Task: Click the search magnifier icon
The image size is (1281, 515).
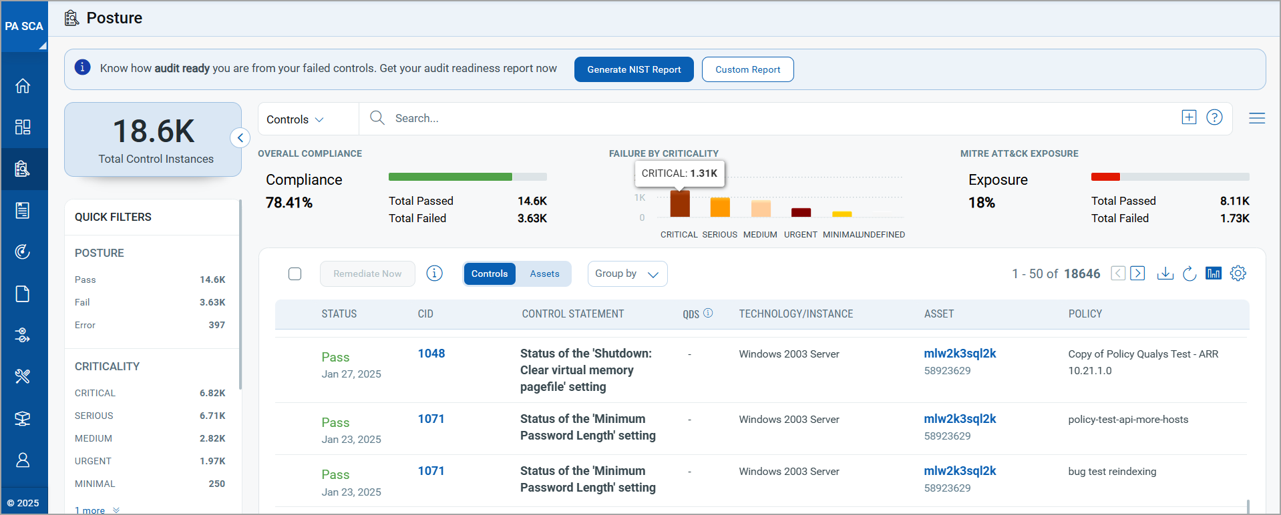Action: click(377, 118)
